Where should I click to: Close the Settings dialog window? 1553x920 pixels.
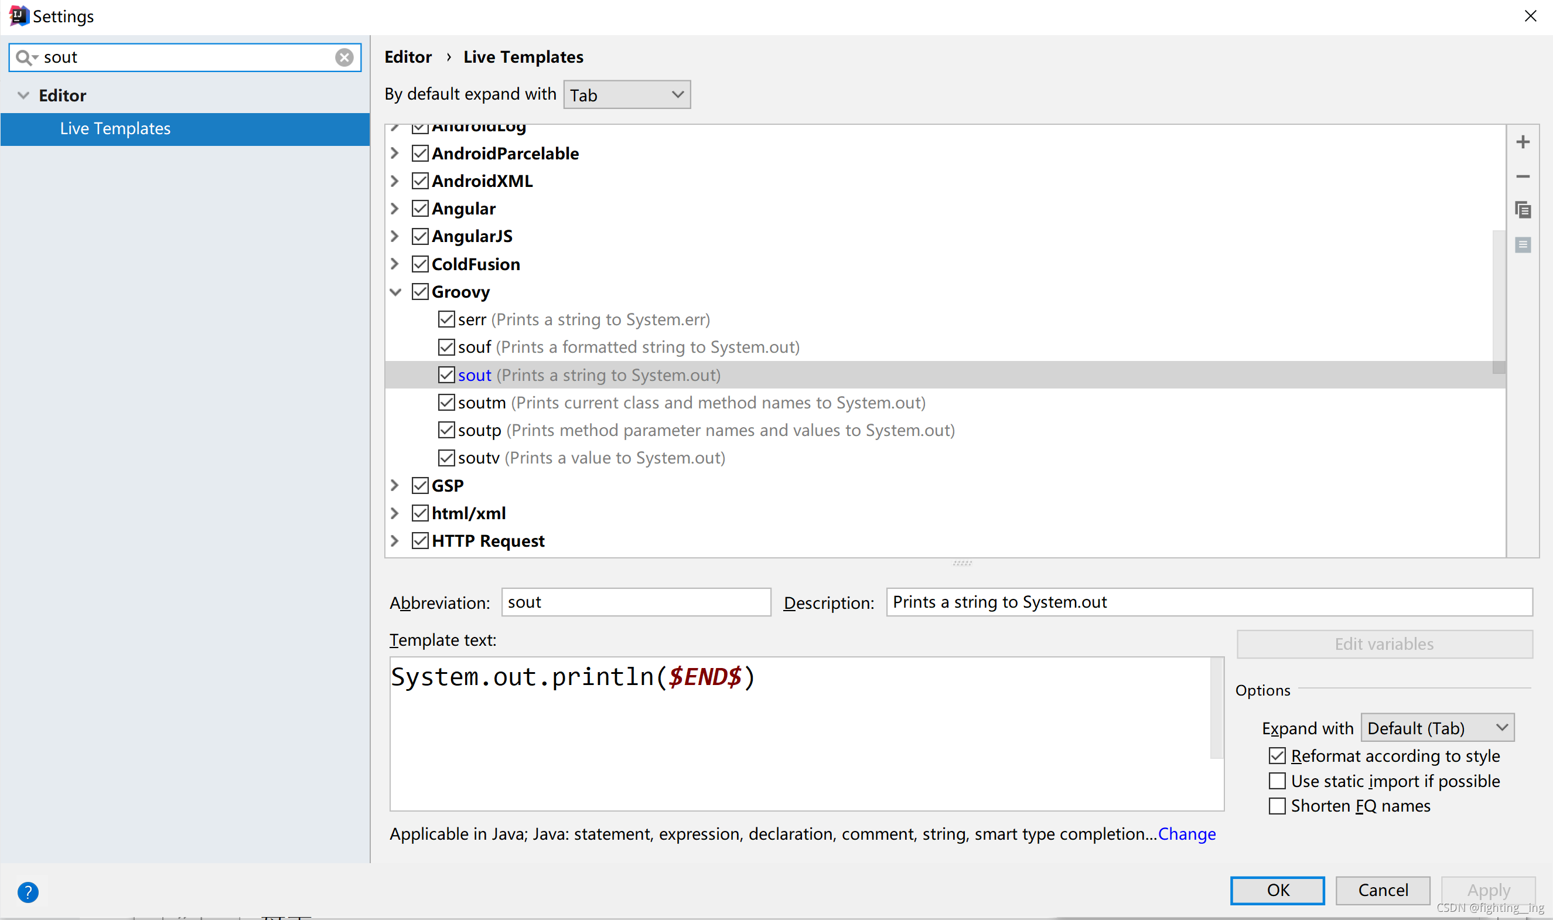pos(1530,16)
